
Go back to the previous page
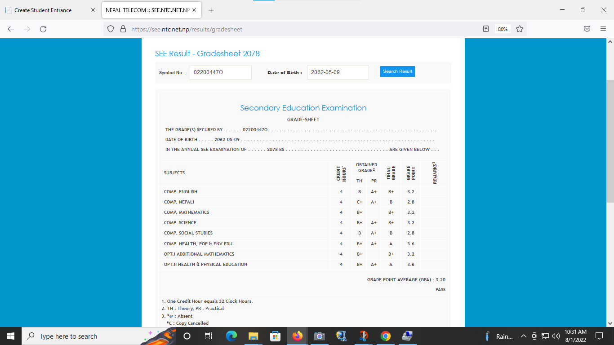11,29
